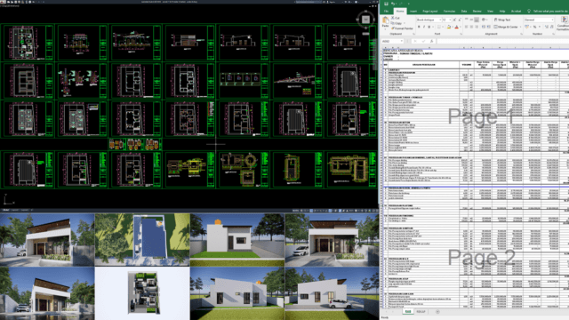Click the Merge & Center button
The image size is (569, 320).
(x=506, y=27)
